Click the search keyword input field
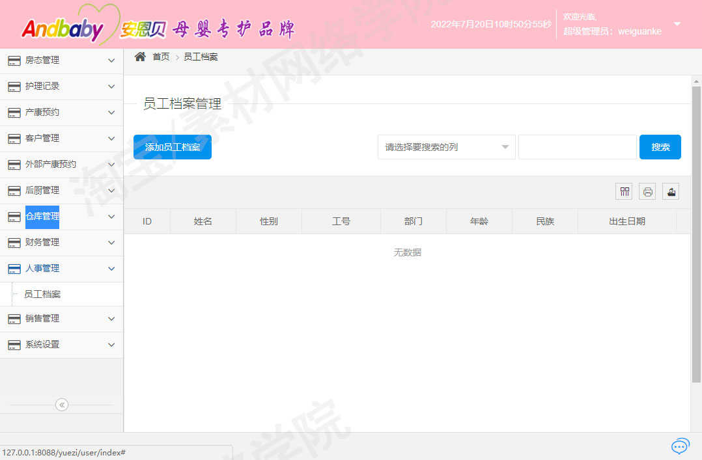This screenshot has height=460, width=702. click(x=577, y=147)
